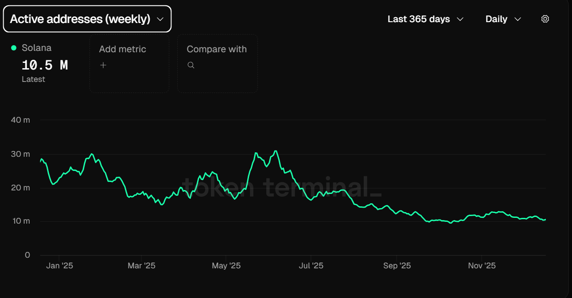
Task: Open the Daily granularity selector
Action: point(497,19)
